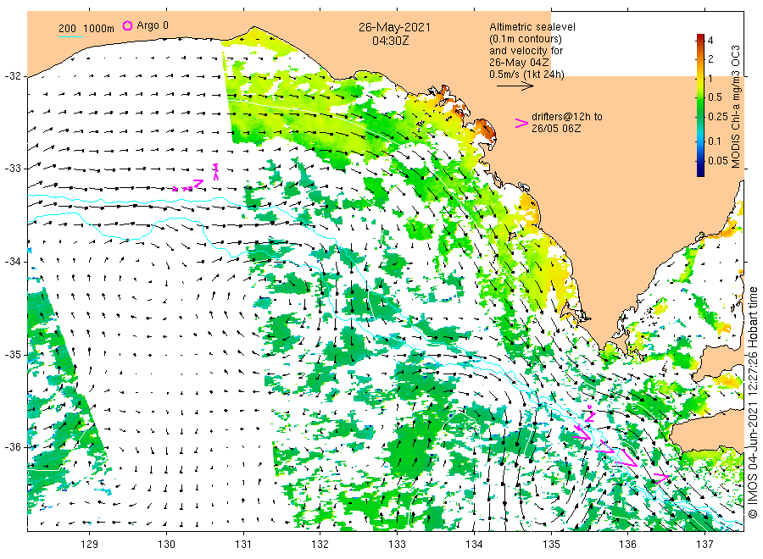Click the latitude axis label -35
This screenshot has width=763, height=559.
[x=14, y=355]
